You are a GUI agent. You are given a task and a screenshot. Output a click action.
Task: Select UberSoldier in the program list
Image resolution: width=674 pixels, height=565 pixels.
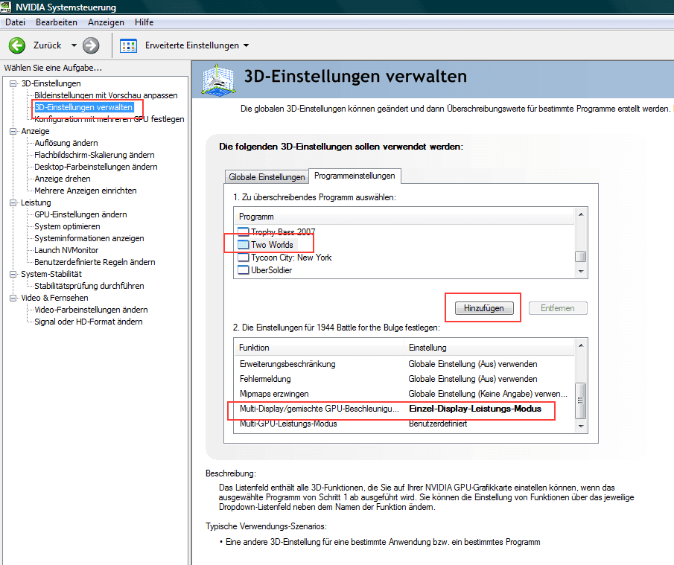pos(272,269)
